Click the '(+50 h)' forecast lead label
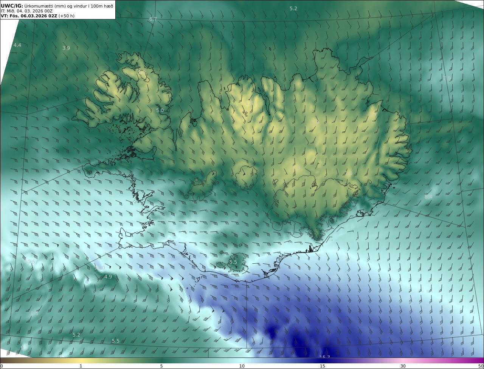Image resolution: width=484 pixels, height=369 pixels. tap(66, 16)
